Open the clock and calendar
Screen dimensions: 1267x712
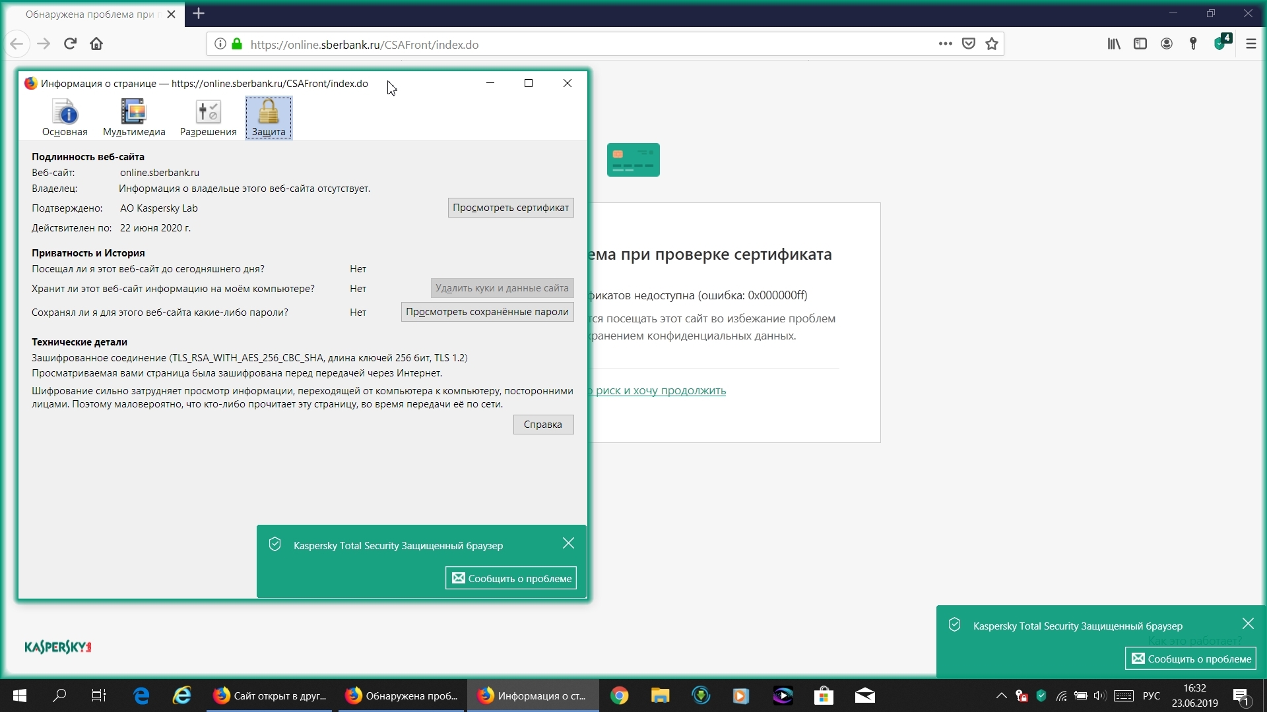[x=1194, y=696]
